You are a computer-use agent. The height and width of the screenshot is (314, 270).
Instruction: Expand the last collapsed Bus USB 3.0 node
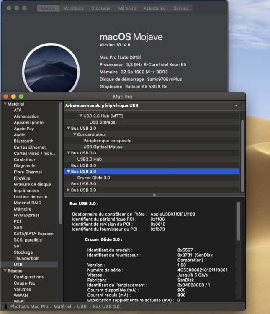coord(69,190)
